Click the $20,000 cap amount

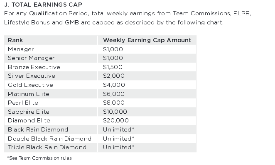click(116, 120)
